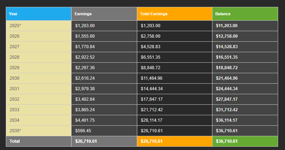Select the 2025* year cell
285x150 pixels.
39,26
